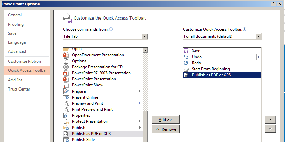Click the Present Online globe icon
Viewport: 285px width, 142px height.
[66, 97]
